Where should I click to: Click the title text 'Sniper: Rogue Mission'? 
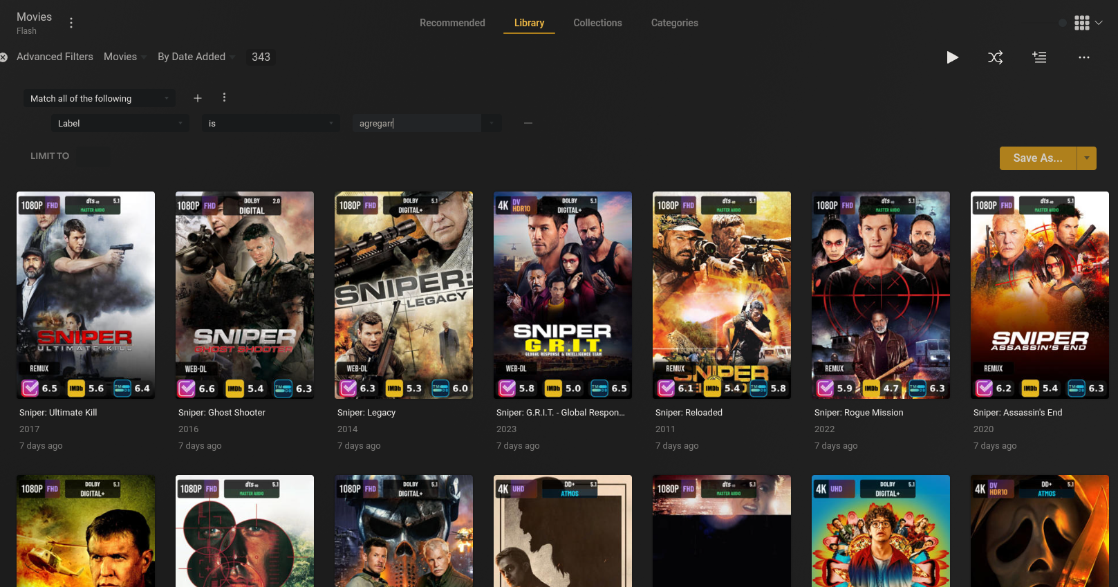coord(859,413)
